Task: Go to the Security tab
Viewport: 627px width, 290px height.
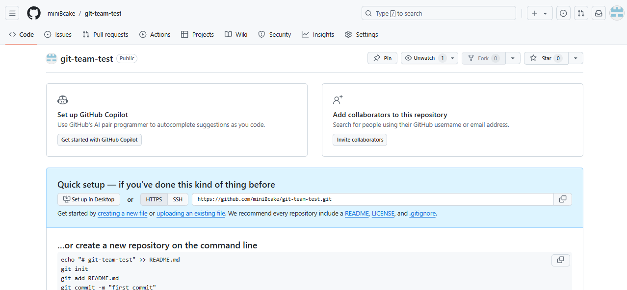Action: (275, 34)
